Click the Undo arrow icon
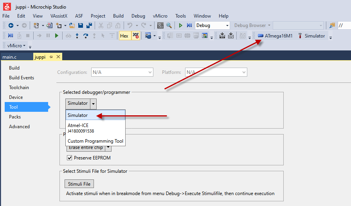Viewport: 351px width, 206px height. [x=130, y=25]
